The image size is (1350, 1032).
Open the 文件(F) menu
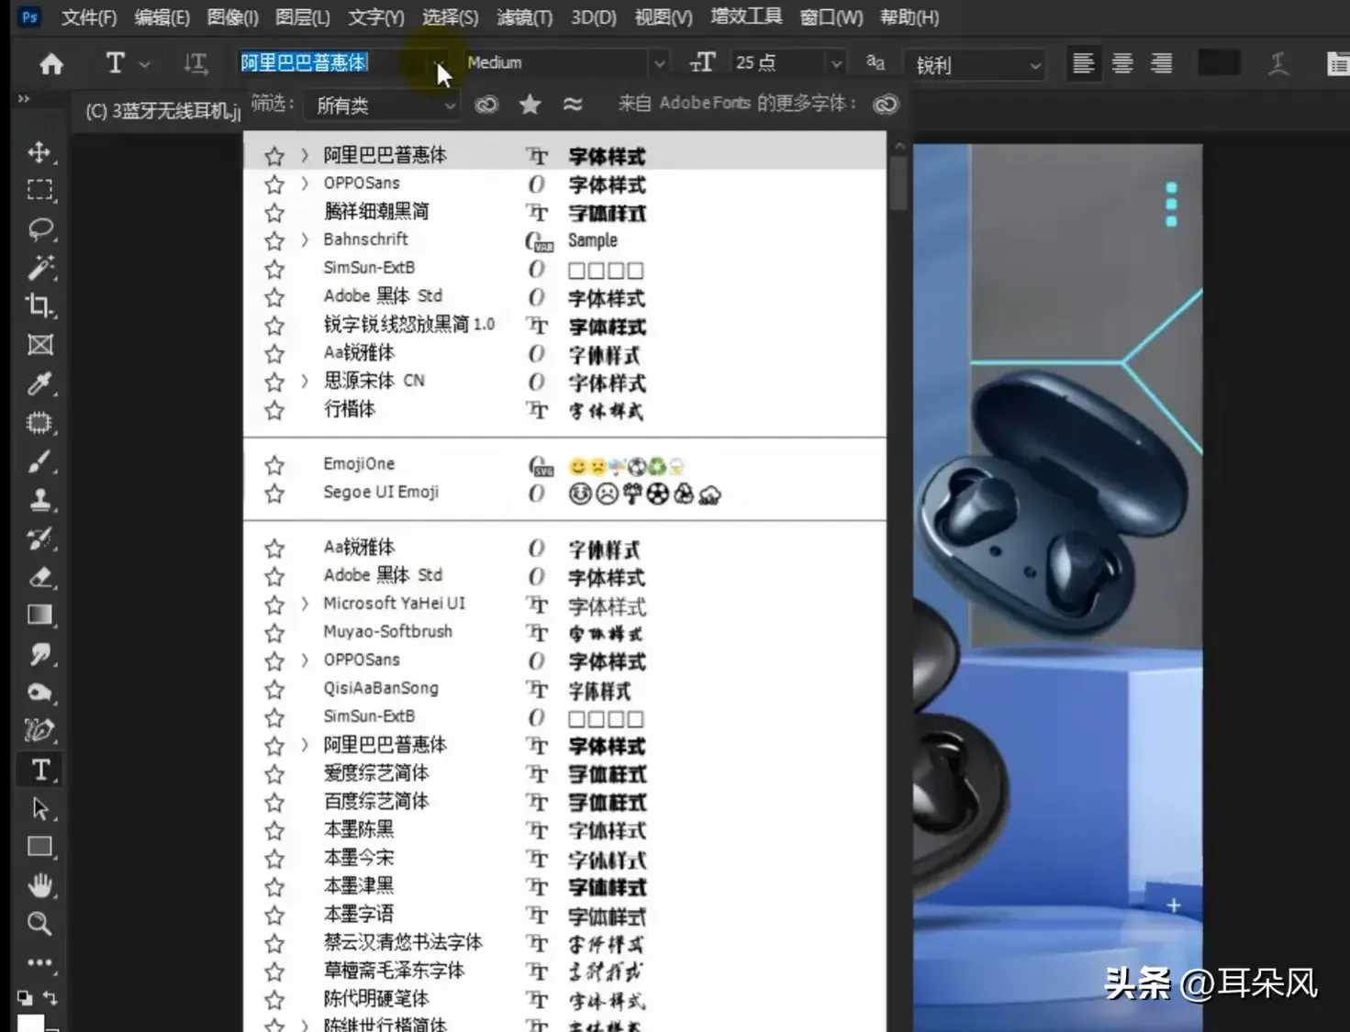(x=89, y=17)
